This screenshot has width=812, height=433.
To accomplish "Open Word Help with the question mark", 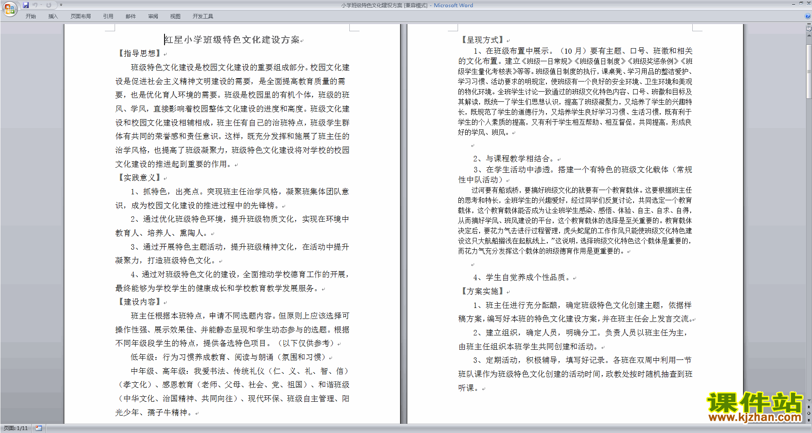I will point(808,16).
